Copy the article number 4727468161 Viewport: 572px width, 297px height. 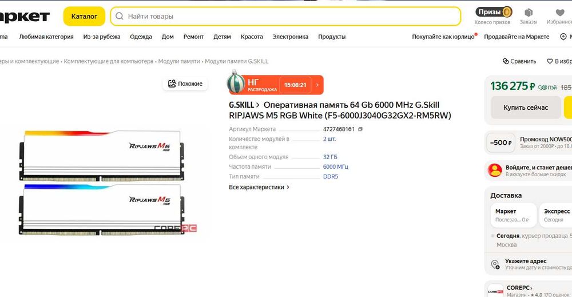(x=360, y=129)
